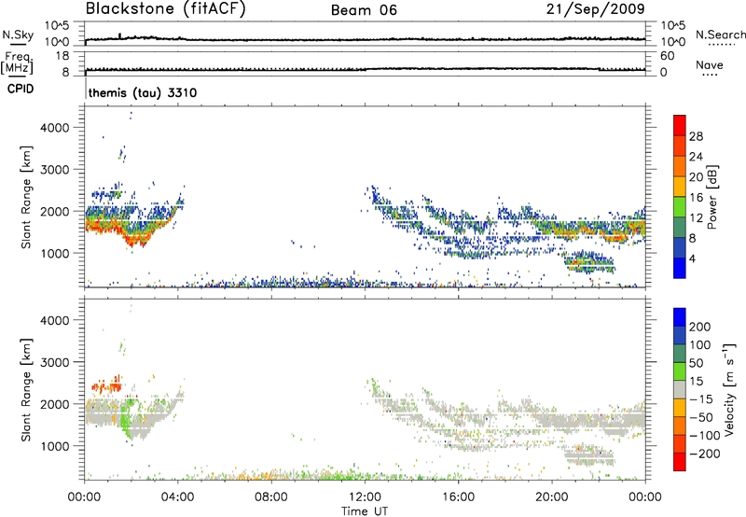The width and height of the screenshot is (746, 517).
Task: Click the 'CPID' label
Action: click(21, 89)
